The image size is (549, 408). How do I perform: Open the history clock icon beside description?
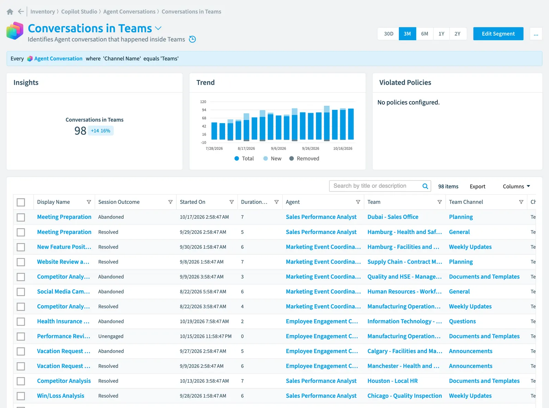192,39
